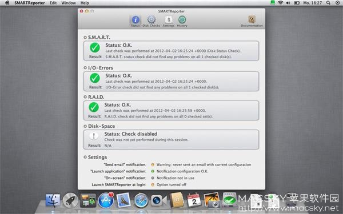
Task: Open Address Book in the Dock
Action: click(x=177, y=200)
